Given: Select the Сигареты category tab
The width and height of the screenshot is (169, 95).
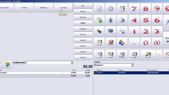Looking at the screenshot, I should [x=83, y=29].
